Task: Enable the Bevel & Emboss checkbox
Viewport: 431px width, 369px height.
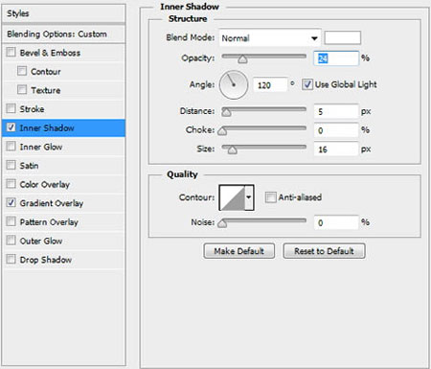Action: click(11, 52)
